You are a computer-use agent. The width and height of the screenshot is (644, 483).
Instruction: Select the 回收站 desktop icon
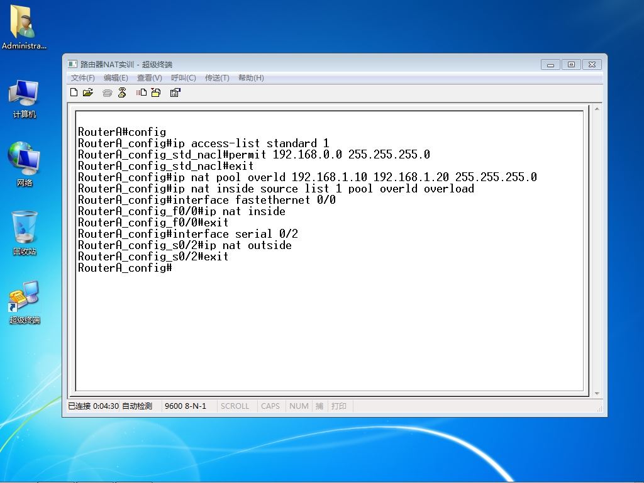click(25, 233)
